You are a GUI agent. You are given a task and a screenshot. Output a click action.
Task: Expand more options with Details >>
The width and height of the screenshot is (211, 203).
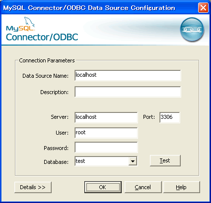point(33,187)
